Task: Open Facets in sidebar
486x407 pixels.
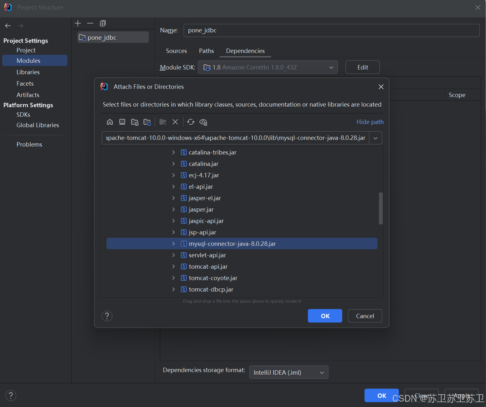Action: pyautogui.click(x=25, y=83)
